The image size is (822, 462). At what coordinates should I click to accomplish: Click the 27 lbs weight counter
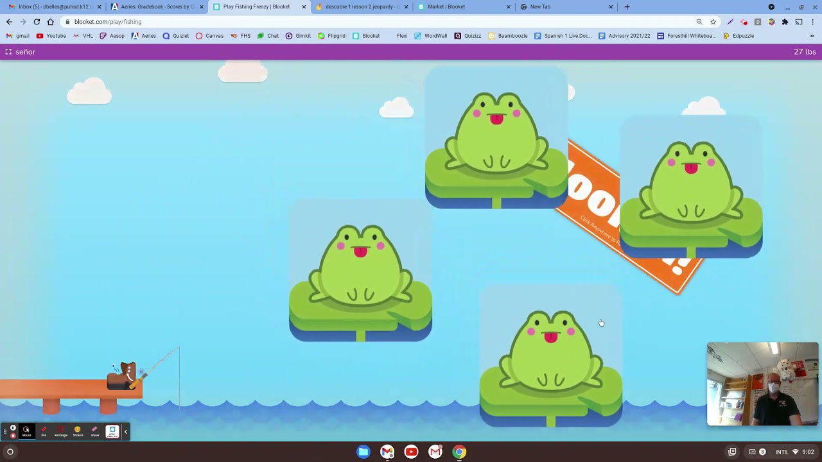click(x=805, y=51)
